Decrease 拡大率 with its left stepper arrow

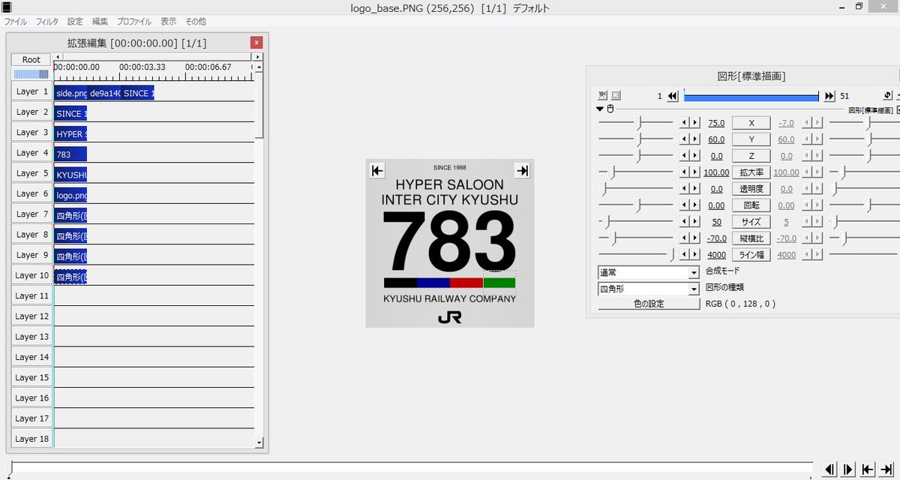685,172
